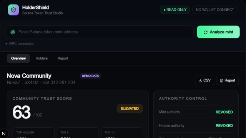Expand the RPC connection section

click(x=20, y=44)
